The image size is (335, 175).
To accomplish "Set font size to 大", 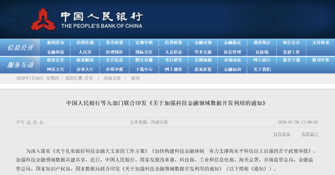I will tap(29, 122).
